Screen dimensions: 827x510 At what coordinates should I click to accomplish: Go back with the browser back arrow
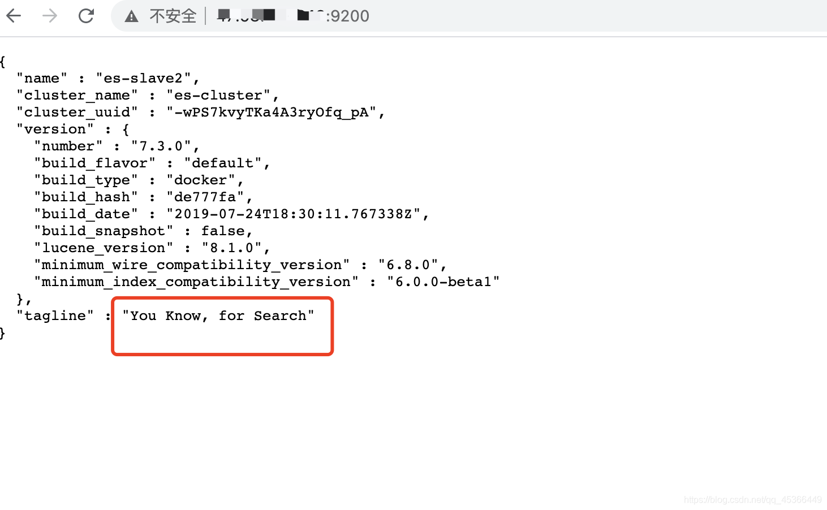[x=14, y=16]
